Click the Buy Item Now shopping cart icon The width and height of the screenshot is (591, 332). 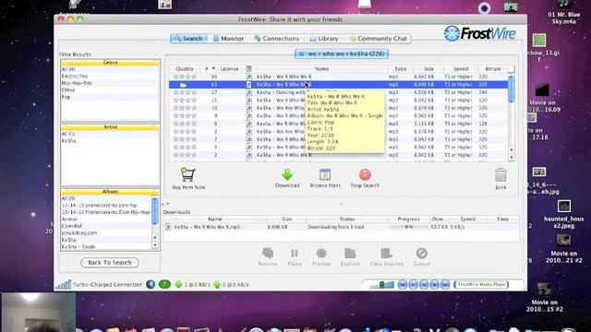click(x=187, y=174)
